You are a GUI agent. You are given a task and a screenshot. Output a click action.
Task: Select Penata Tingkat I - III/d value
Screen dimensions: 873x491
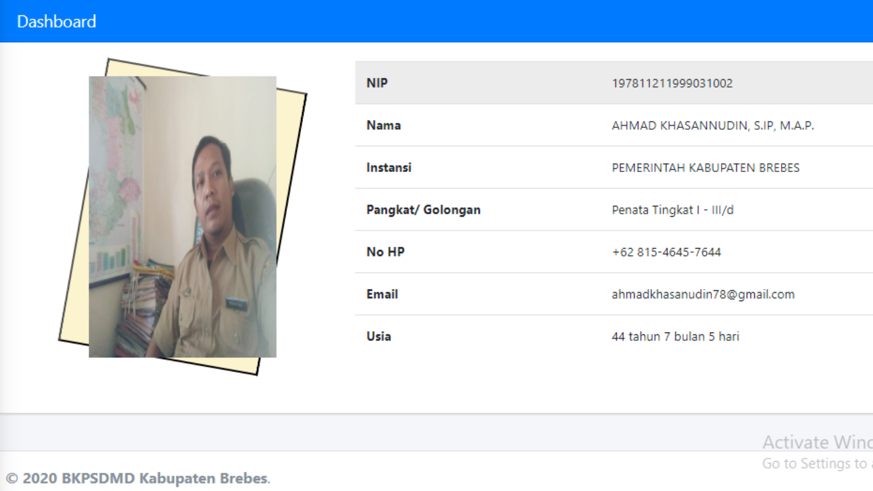(672, 210)
